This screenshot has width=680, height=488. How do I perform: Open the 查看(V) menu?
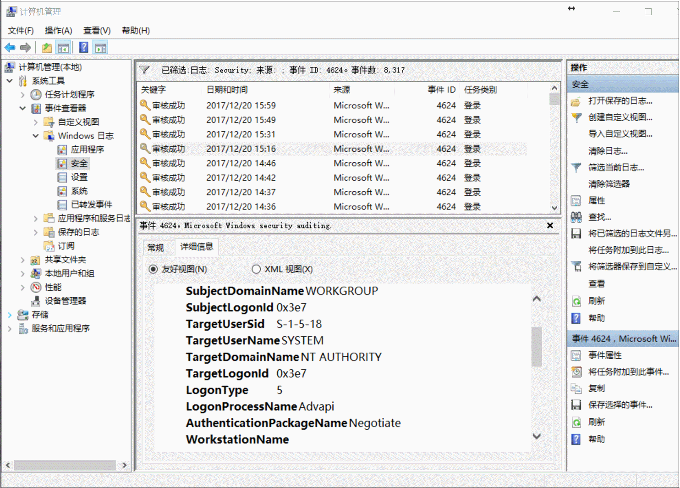pos(97,30)
